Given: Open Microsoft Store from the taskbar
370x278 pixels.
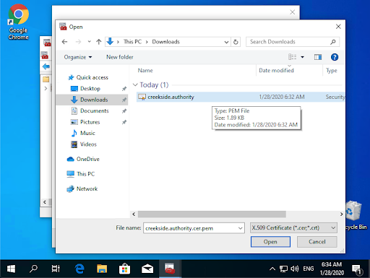Looking at the screenshot, I should pos(124,269).
